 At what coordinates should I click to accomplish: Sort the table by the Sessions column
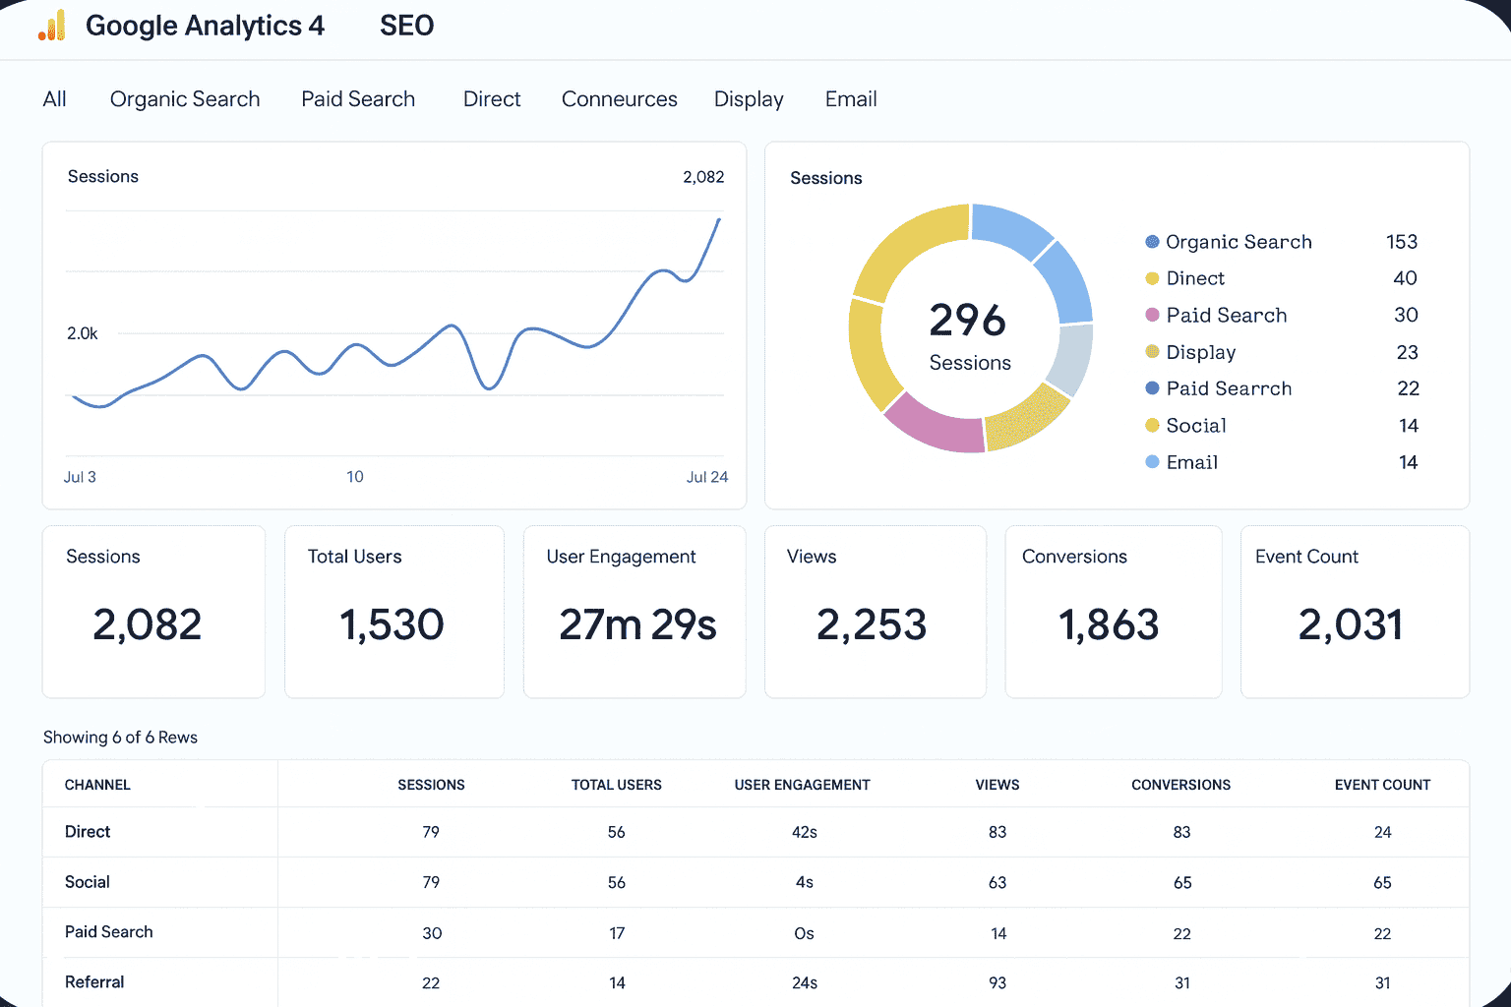431,784
